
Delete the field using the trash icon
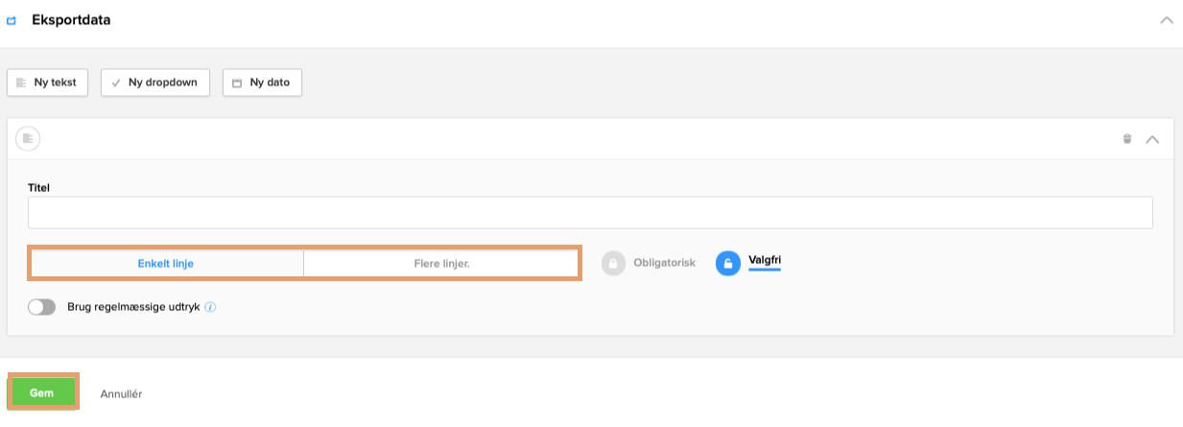tap(1127, 139)
